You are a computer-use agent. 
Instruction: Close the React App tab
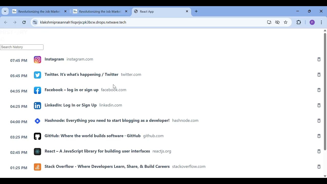point(187,11)
